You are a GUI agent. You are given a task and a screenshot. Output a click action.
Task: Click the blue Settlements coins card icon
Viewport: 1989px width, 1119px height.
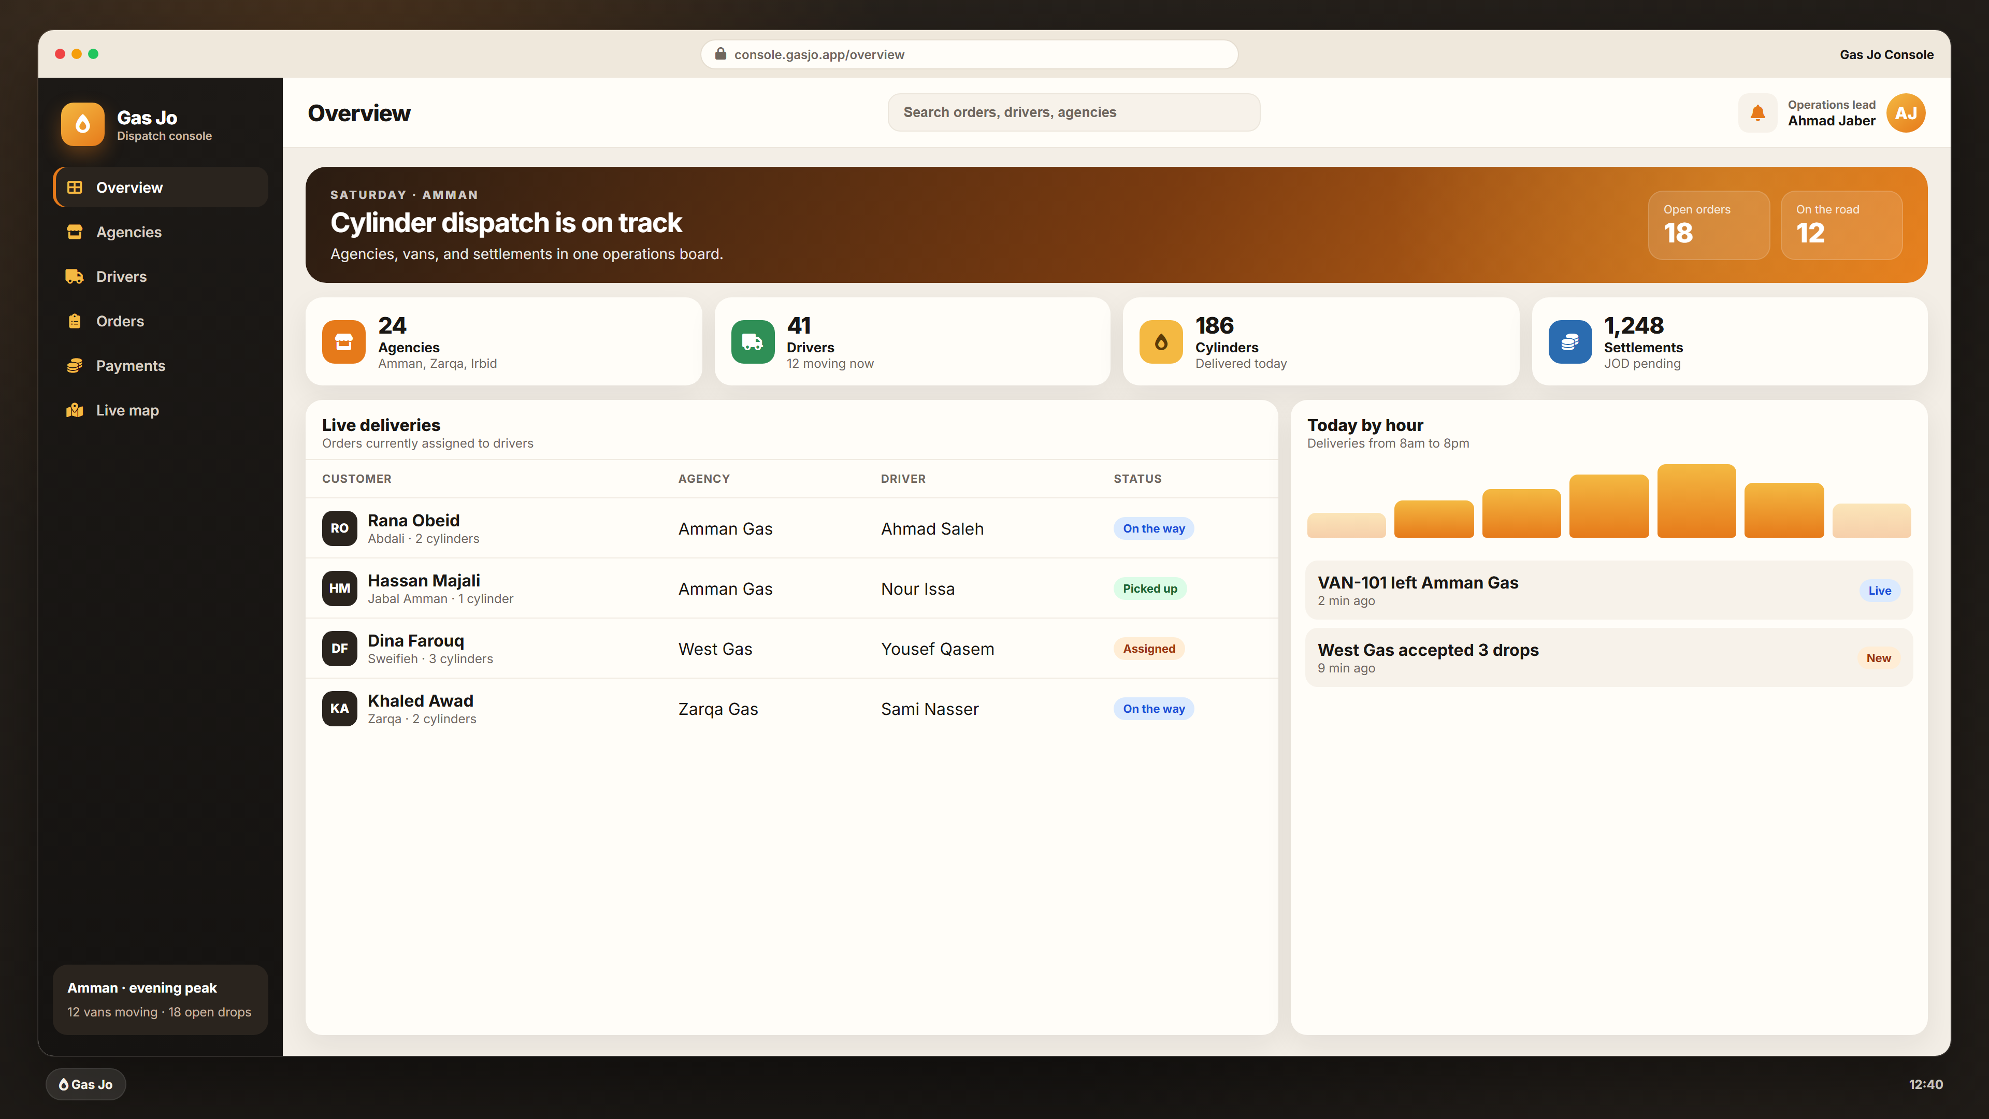click(1570, 341)
